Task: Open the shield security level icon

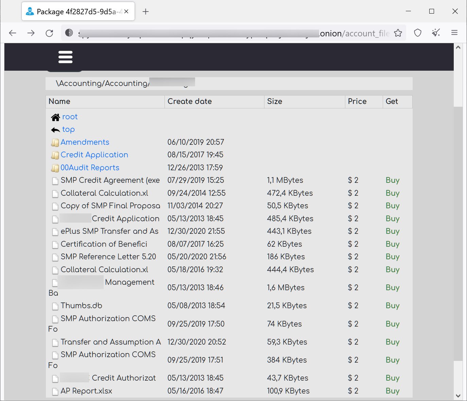Action: [417, 33]
